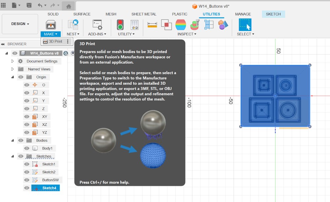Open the UTILITY dropdown
The height and width of the screenshot is (202, 330).
(126, 34)
